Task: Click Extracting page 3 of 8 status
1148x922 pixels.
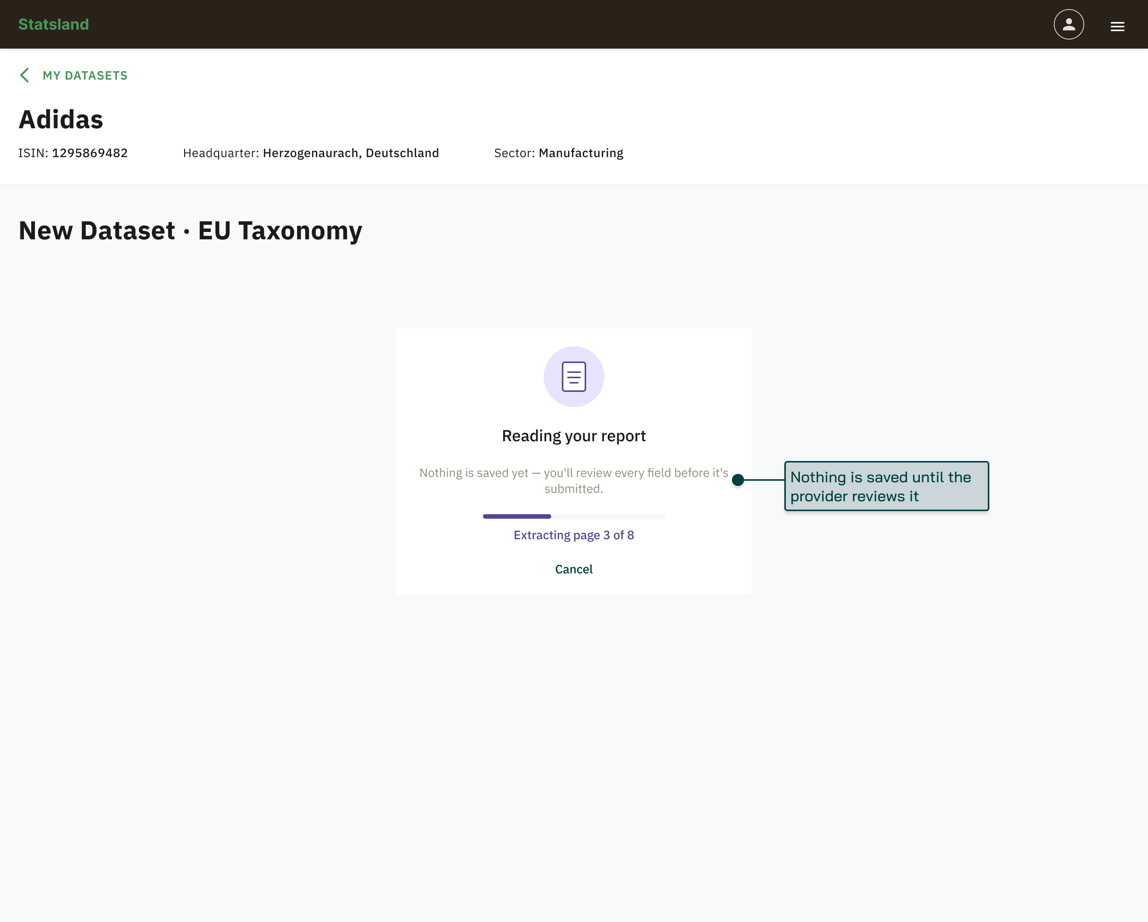Action: (574, 535)
